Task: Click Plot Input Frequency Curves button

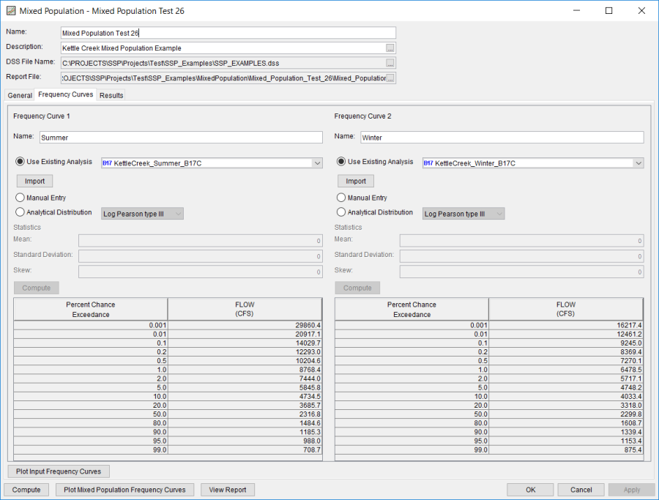Action: tap(59, 471)
